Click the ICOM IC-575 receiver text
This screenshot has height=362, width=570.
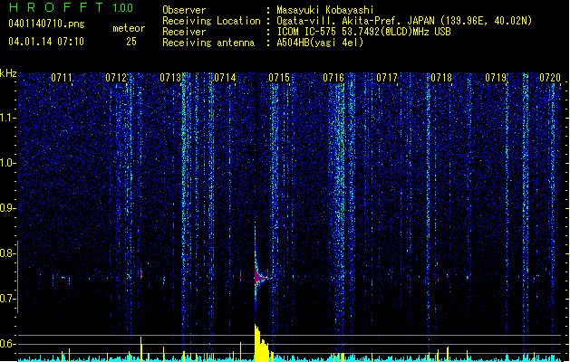[363, 32]
